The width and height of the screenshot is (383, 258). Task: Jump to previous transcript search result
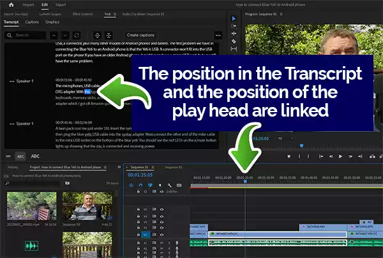coord(54,36)
